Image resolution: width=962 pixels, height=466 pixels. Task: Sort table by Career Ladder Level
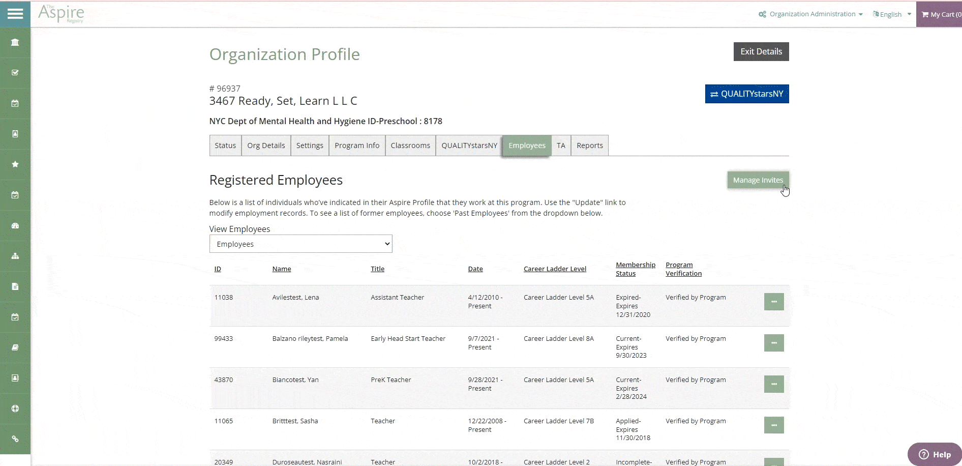coord(555,269)
